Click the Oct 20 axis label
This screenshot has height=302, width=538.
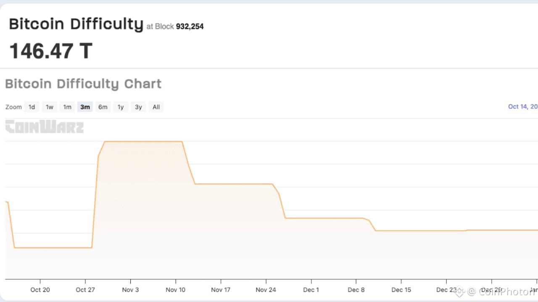point(40,289)
